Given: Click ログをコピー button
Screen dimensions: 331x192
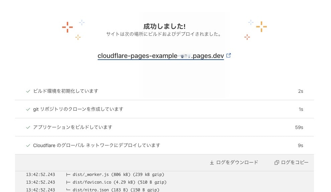Looking at the screenshot, I should point(291,163).
